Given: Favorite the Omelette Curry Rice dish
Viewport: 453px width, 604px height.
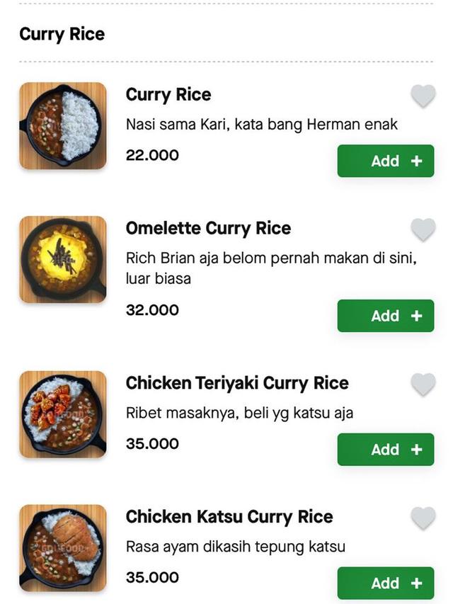Looking at the screenshot, I should coord(422,228).
